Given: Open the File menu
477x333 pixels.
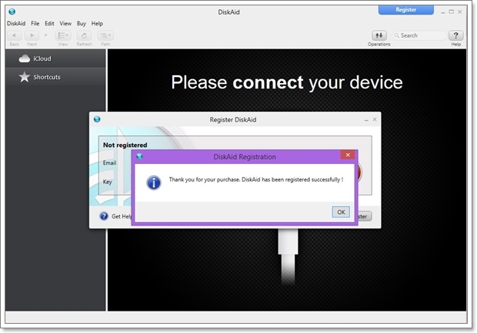Looking at the screenshot, I should click(x=35, y=23).
